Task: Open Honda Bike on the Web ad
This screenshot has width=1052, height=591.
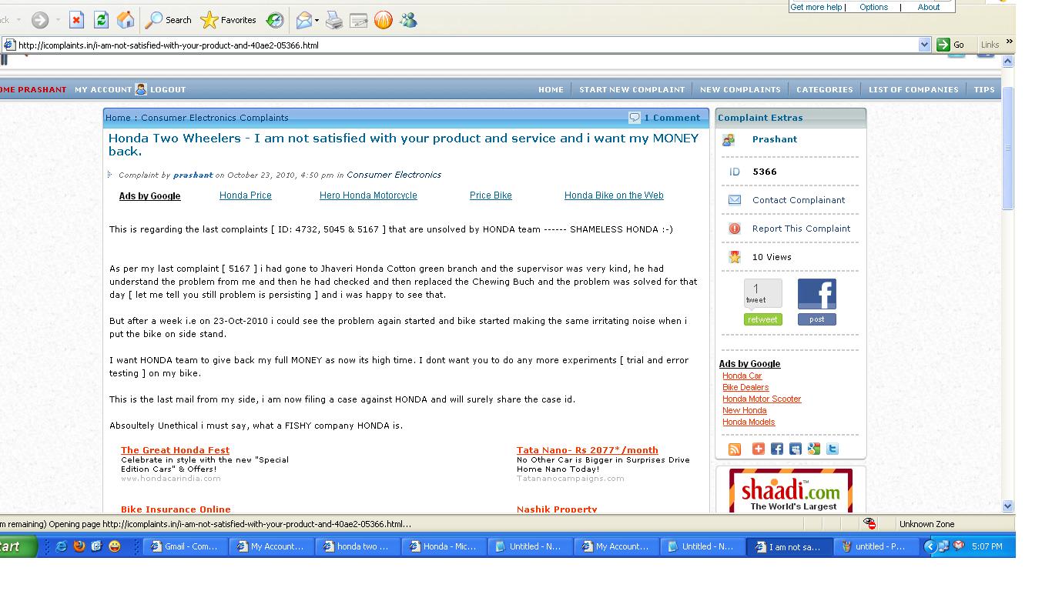Action: (x=614, y=195)
